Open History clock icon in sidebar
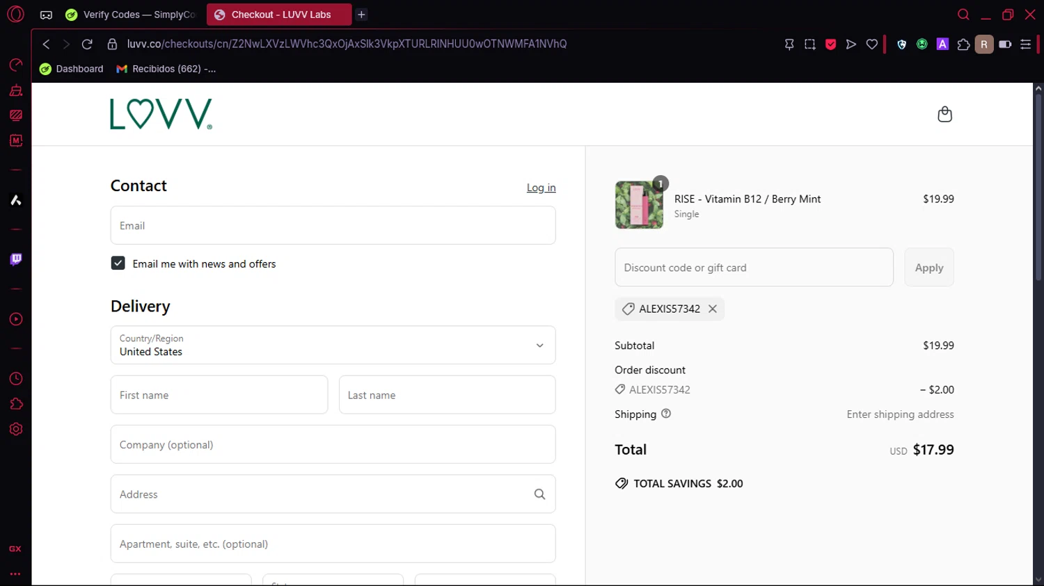This screenshot has width=1044, height=586. [15, 379]
